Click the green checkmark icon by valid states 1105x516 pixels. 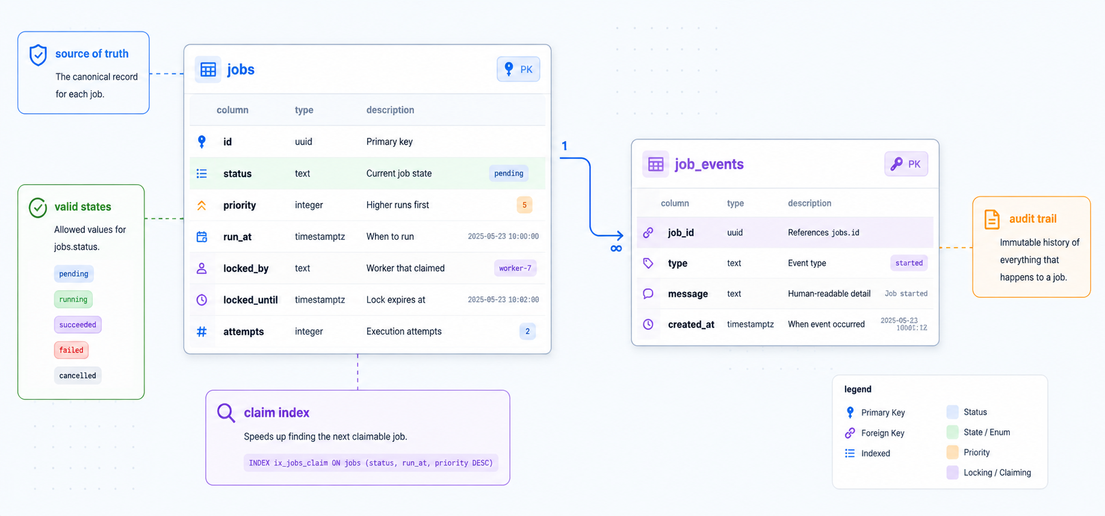(x=38, y=208)
